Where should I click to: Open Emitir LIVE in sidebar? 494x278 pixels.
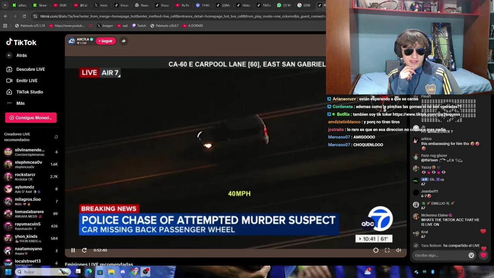22,81
